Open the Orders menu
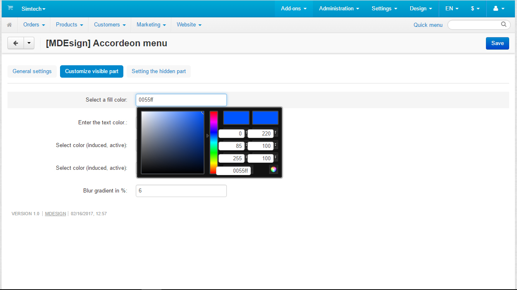517x290 pixels. [34, 25]
